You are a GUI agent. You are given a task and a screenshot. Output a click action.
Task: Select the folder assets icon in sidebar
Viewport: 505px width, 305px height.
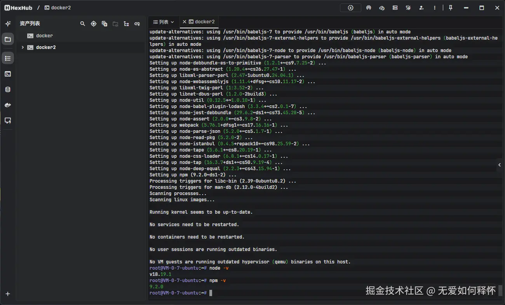[8, 39]
